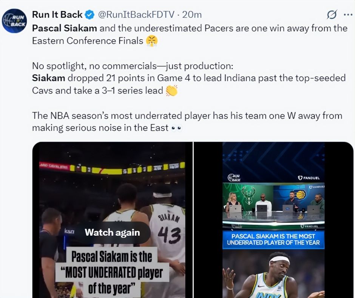Click the Watch again button

(x=112, y=233)
